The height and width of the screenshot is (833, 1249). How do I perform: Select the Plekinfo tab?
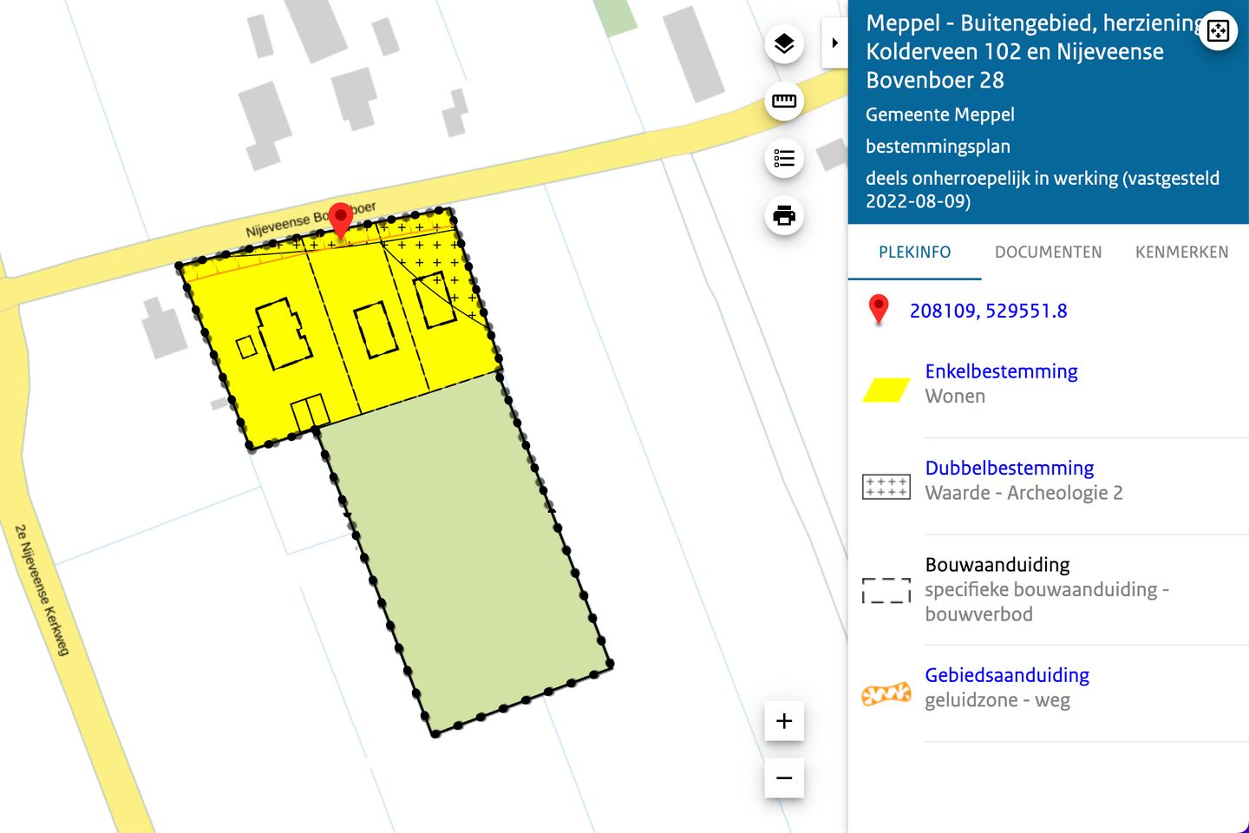914,253
